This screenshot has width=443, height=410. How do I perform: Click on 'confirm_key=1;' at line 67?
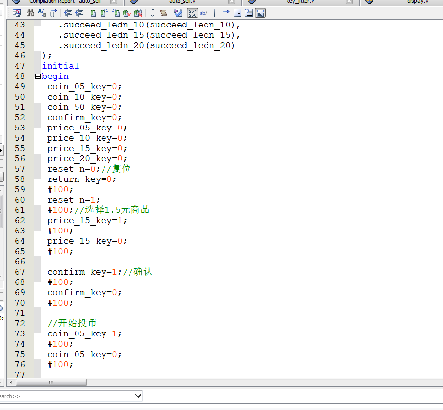coord(84,272)
